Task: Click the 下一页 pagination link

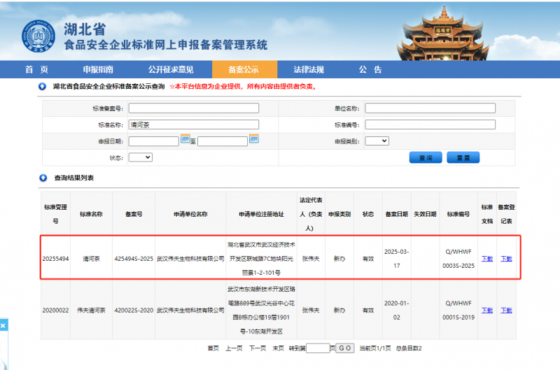Action: [258, 348]
